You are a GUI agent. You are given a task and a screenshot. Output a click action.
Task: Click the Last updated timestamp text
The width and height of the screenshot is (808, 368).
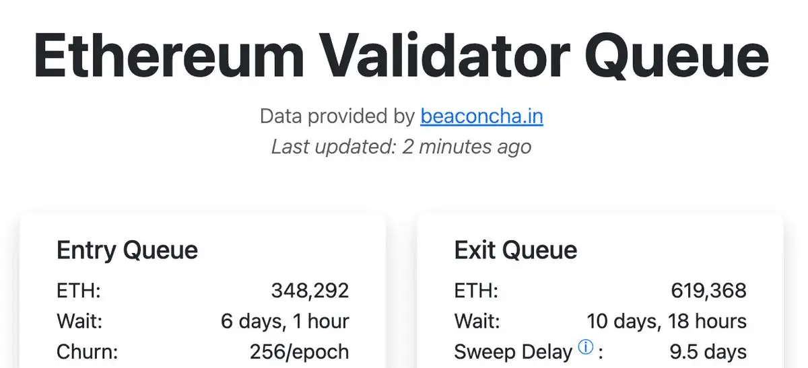click(x=401, y=146)
